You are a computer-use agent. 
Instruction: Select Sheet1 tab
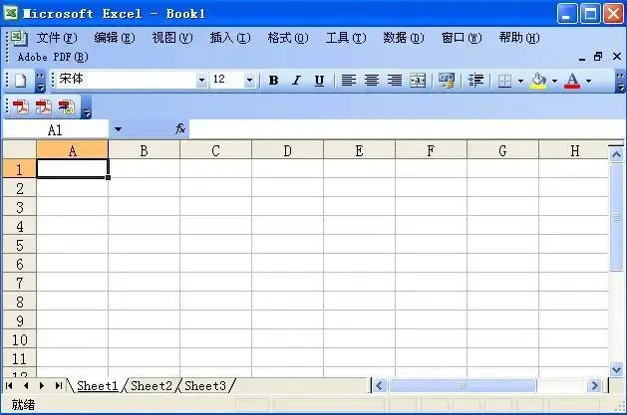click(98, 386)
